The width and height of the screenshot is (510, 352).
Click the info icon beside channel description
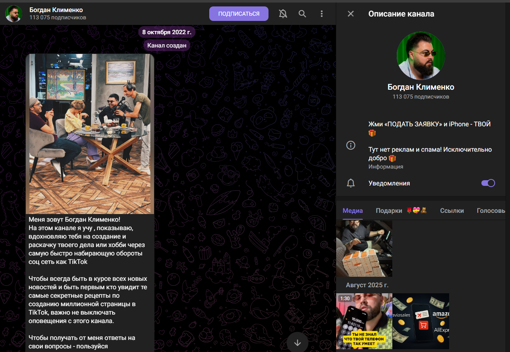(x=351, y=146)
